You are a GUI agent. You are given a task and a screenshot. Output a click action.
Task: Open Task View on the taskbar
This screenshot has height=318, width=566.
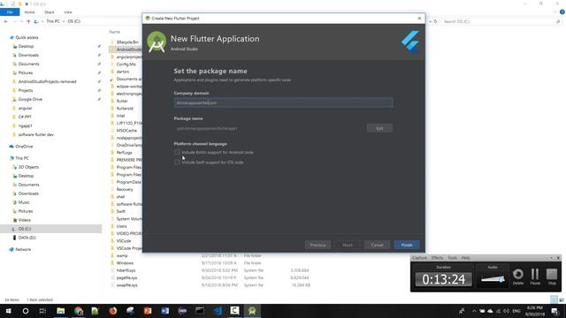click(x=42, y=311)
